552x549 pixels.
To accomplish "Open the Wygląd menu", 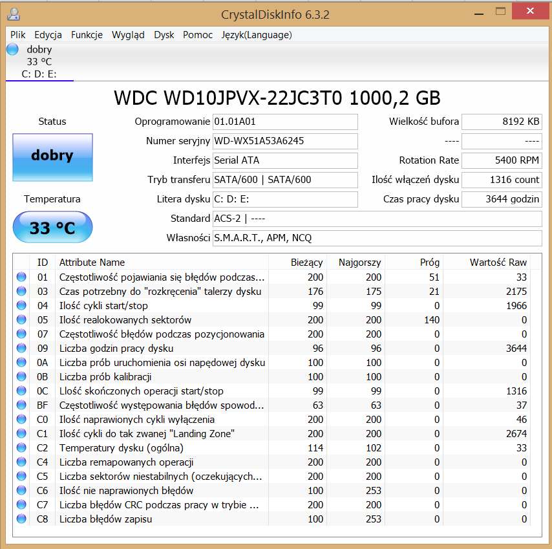I will pyautogui.click(x=128, y=35).
